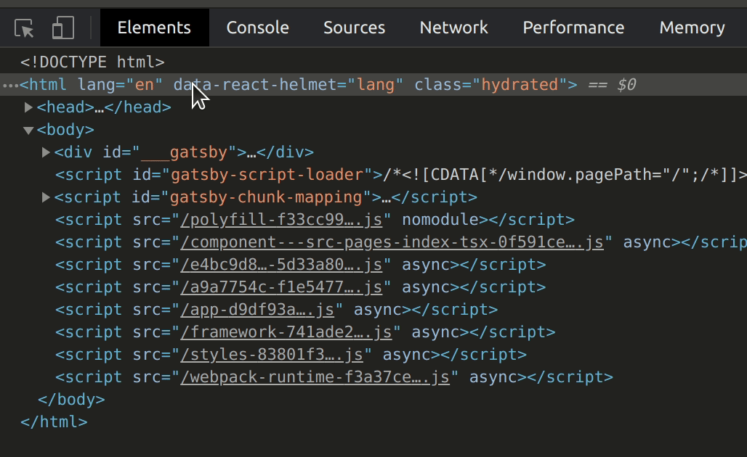Screen dimensions: 747x457
Task: Click the "gatsby-chunk-mapping" id value
Action: tap(266, 197)
